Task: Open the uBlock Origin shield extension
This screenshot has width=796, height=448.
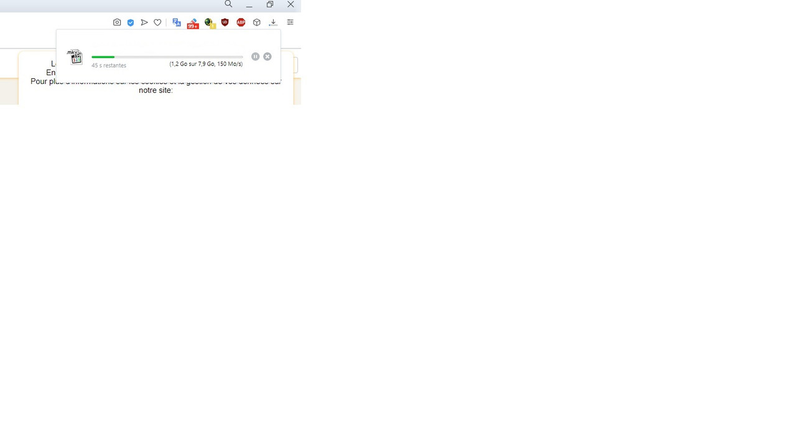Action: (225, 22)
